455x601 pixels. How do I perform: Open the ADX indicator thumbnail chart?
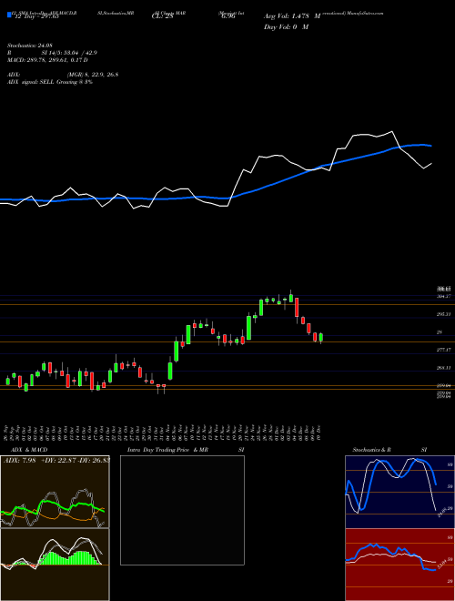55,492
